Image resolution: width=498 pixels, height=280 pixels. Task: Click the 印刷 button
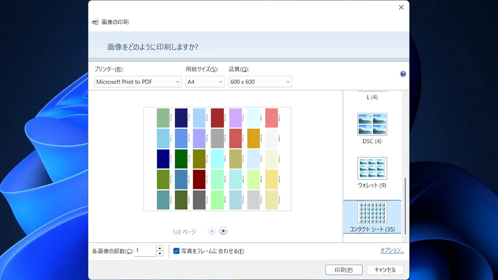click(x=344, y=270)
